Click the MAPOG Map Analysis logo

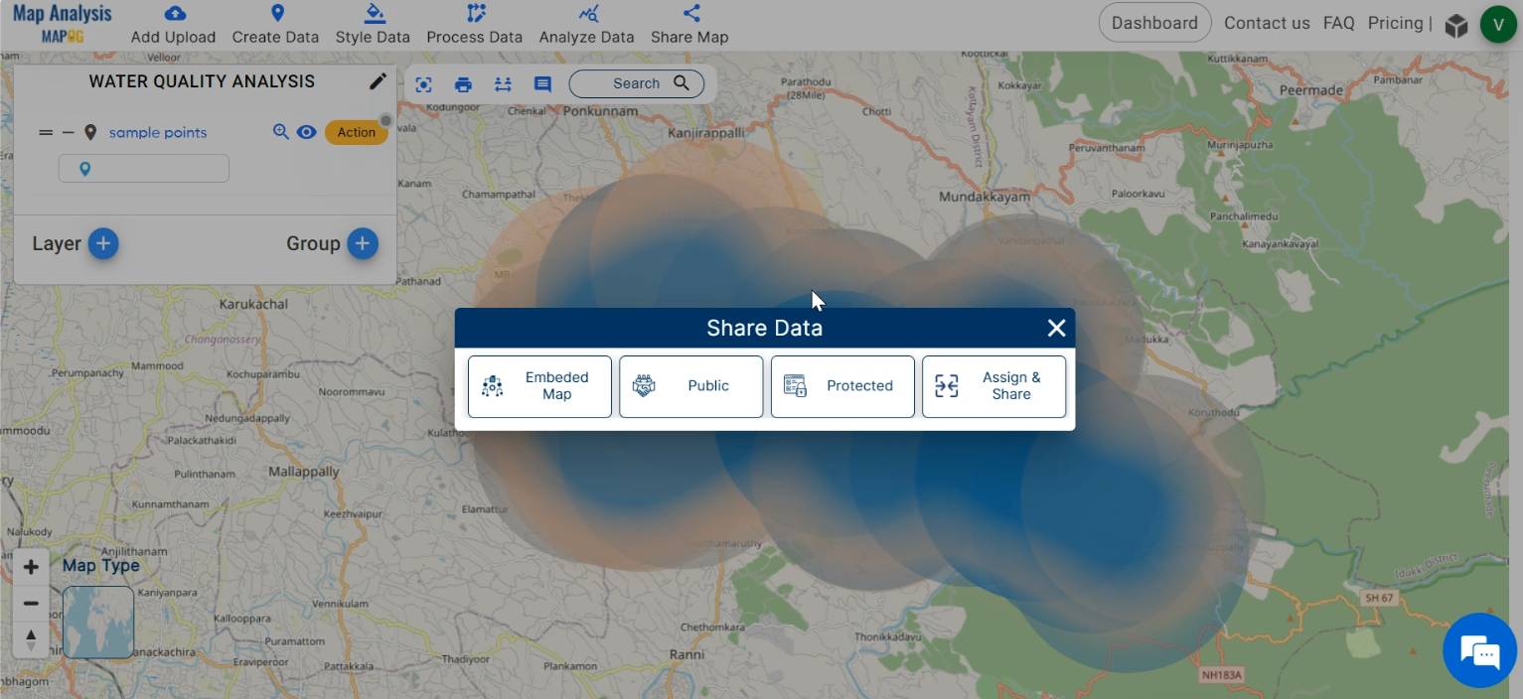tap(62, 24)
